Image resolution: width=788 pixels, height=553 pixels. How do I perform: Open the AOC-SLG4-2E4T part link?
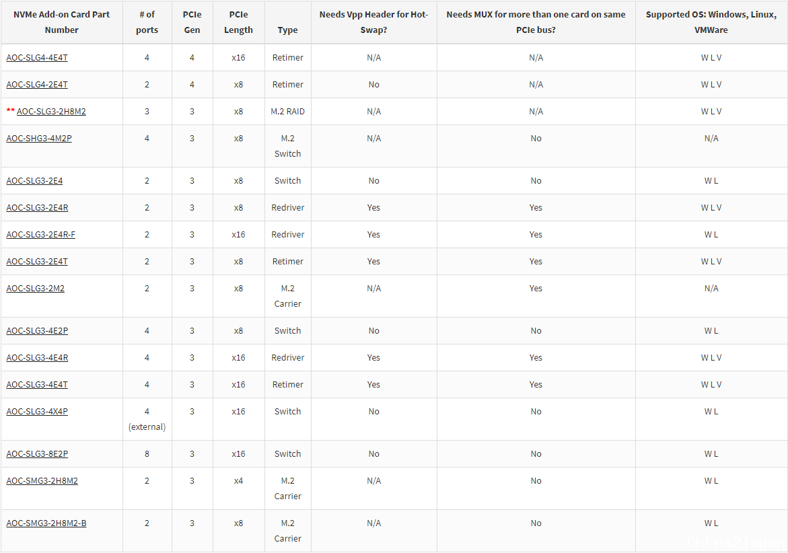click(x=37, y=84)
